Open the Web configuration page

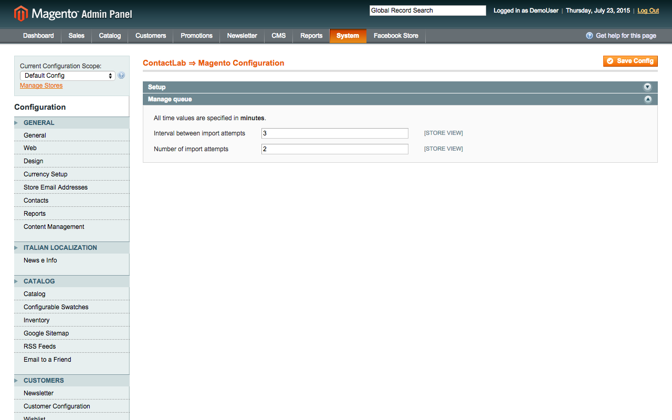point(71,148)
